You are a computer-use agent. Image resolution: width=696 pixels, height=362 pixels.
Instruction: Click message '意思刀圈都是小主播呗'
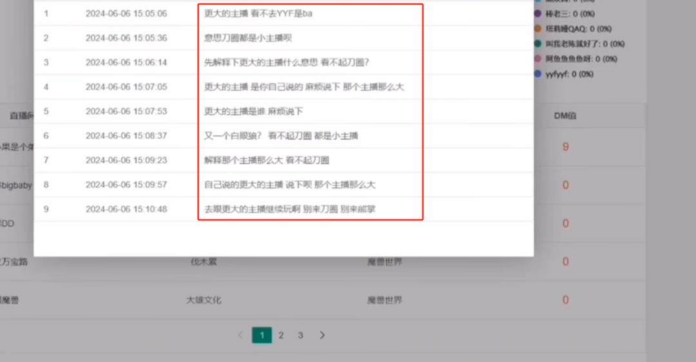pos(248,38)
